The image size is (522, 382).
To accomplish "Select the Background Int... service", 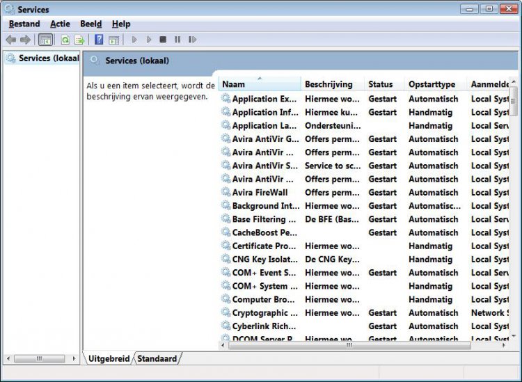I will (x=266, y=206).
